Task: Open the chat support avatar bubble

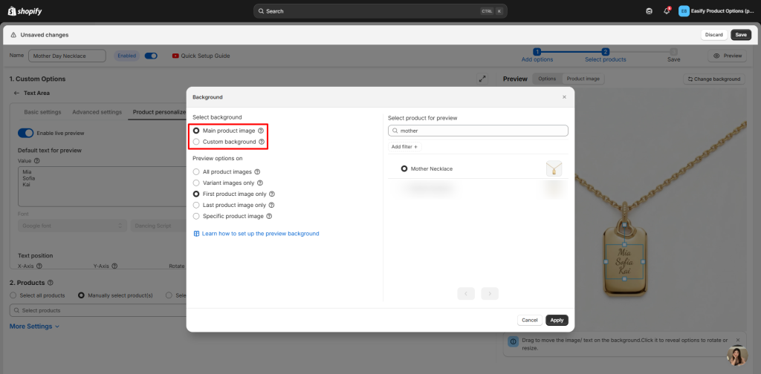Action: point(736,355)
